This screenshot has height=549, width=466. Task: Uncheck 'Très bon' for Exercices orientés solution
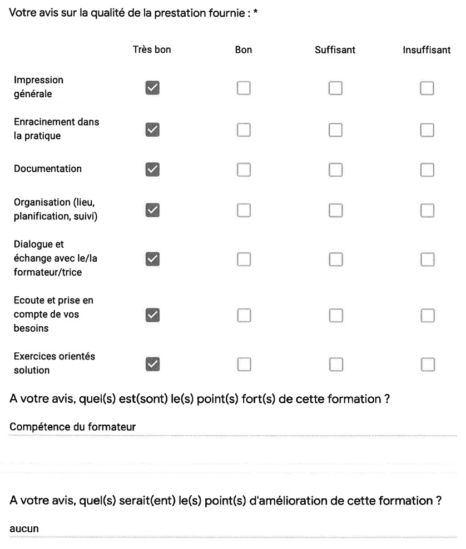pyautogui.click(x=152, y=364)
